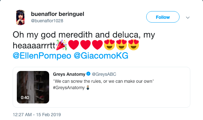The width and height of the screenshot is (203, 120).
Task: Click the #GreysAnatomy hashtag
Action: pos(69,88)
